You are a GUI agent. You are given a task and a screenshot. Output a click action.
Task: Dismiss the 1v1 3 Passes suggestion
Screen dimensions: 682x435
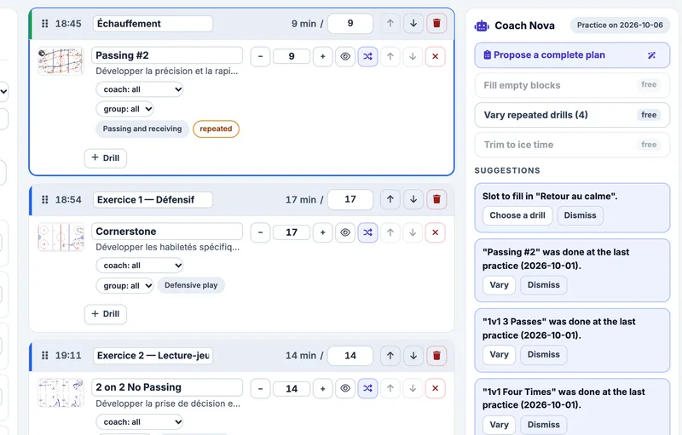point(544,354)
